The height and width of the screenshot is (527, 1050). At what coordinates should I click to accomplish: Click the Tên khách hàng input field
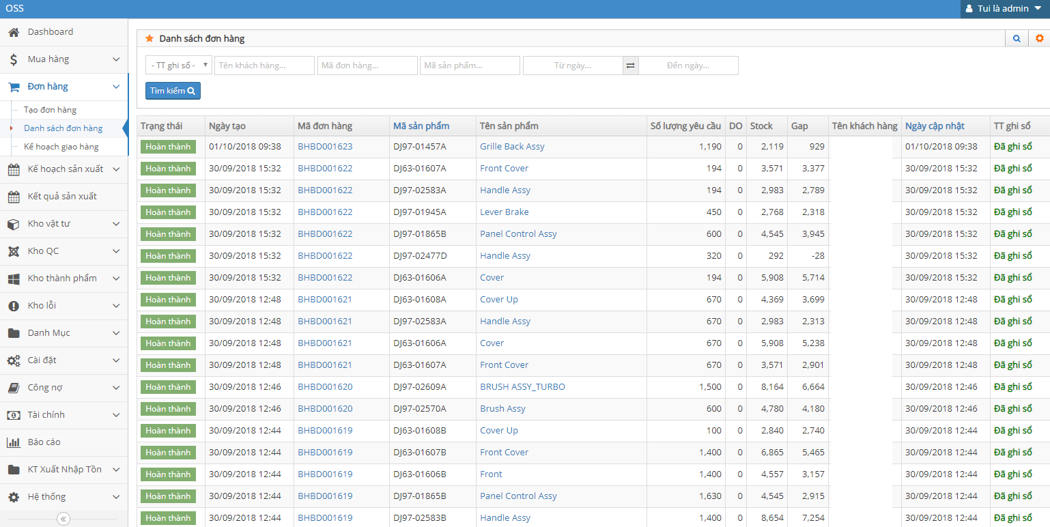click(x=264, y=66)
